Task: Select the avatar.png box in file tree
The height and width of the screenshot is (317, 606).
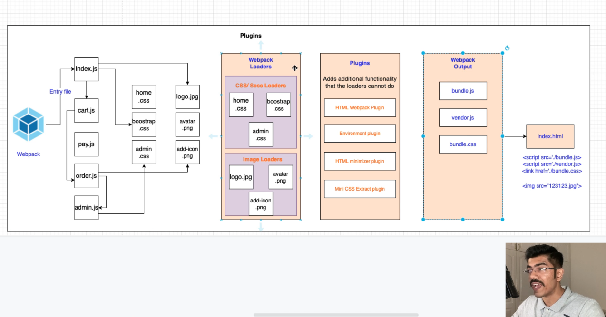Action: tap(187, 125)
